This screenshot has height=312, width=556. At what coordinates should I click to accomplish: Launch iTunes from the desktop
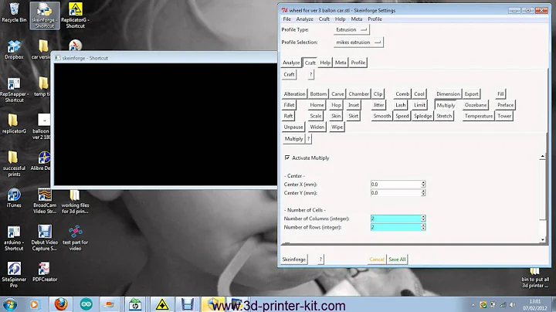[x=14, y=198]
